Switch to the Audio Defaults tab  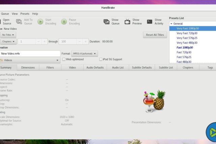click(95, 68)
